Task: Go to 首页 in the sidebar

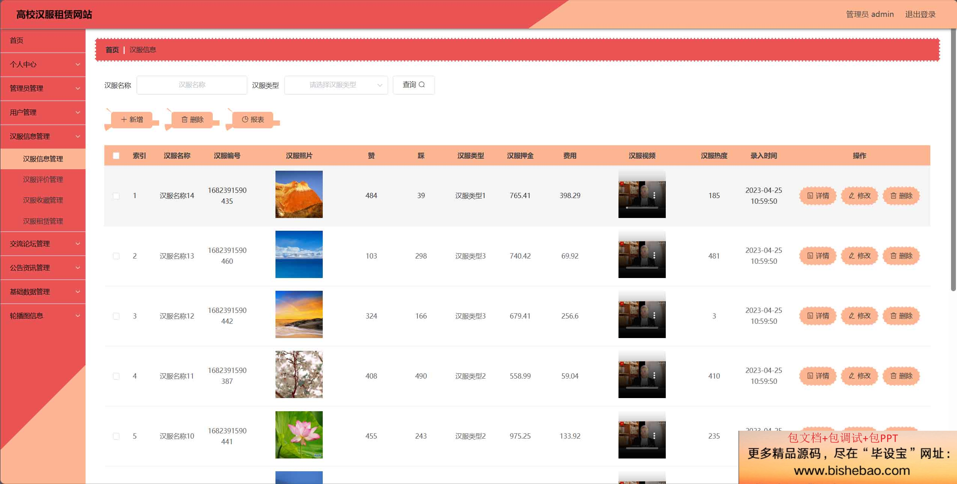Action: click(x=43, y=41)
